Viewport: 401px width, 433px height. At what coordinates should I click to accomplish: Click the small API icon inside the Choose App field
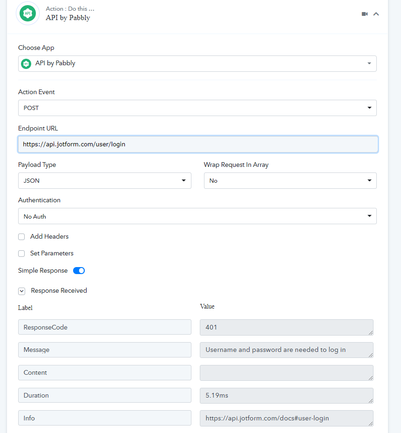pyautogui.click(x=26, y=64)
